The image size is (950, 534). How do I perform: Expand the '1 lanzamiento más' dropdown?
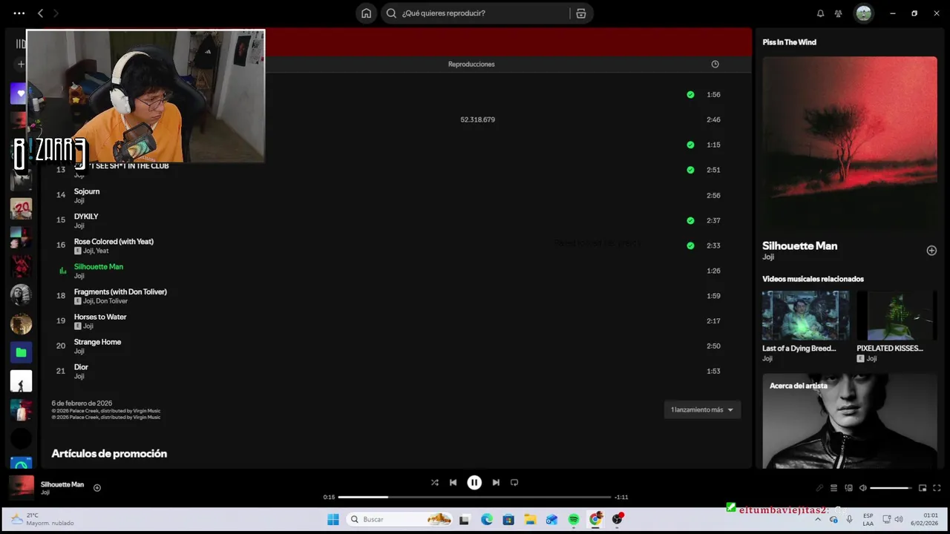click(x=702, y=410)
